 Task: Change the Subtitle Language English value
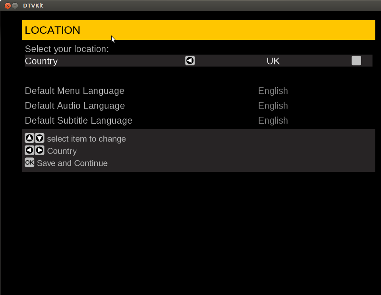click(273, 120)
